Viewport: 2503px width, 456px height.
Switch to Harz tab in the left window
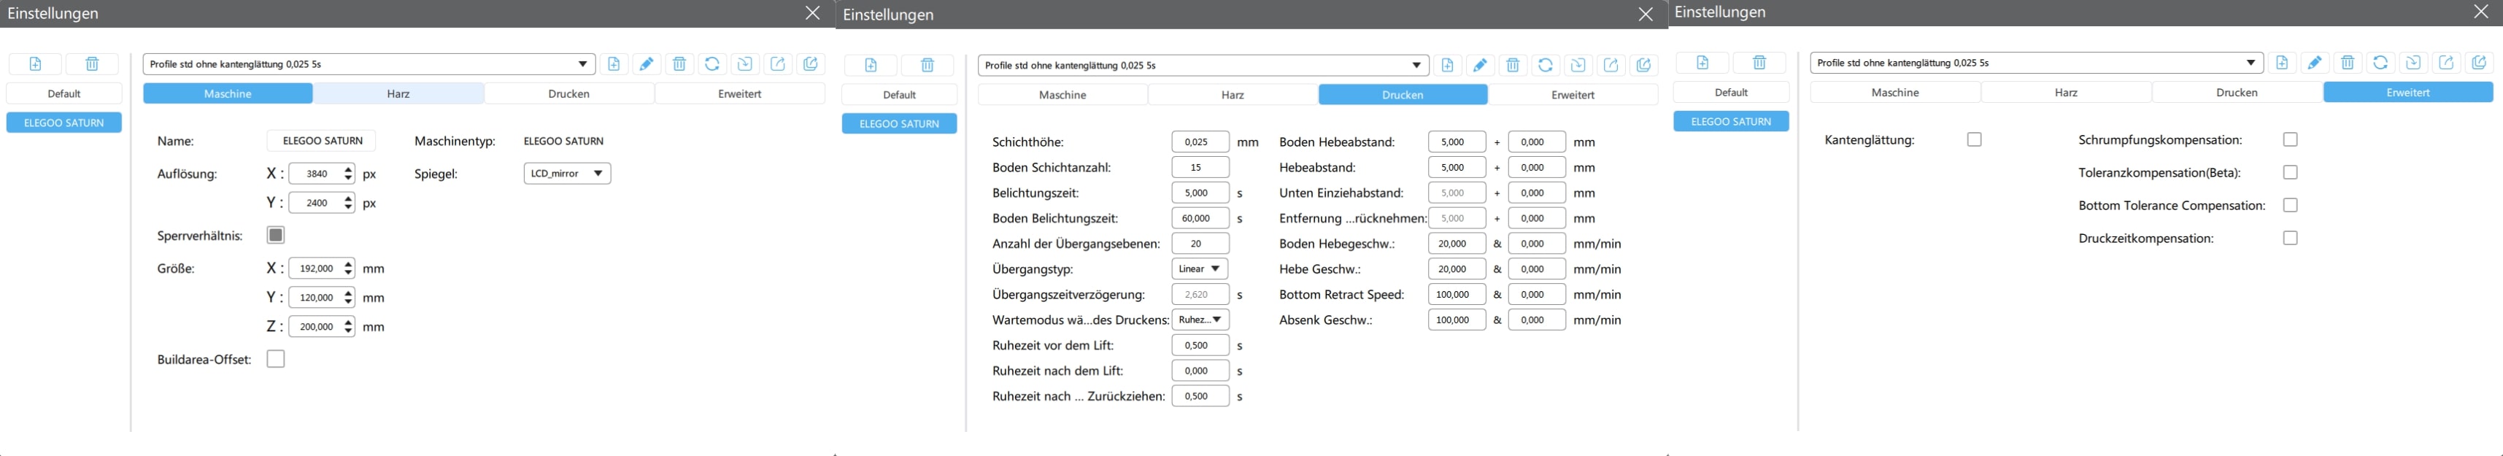click(398, 94)
